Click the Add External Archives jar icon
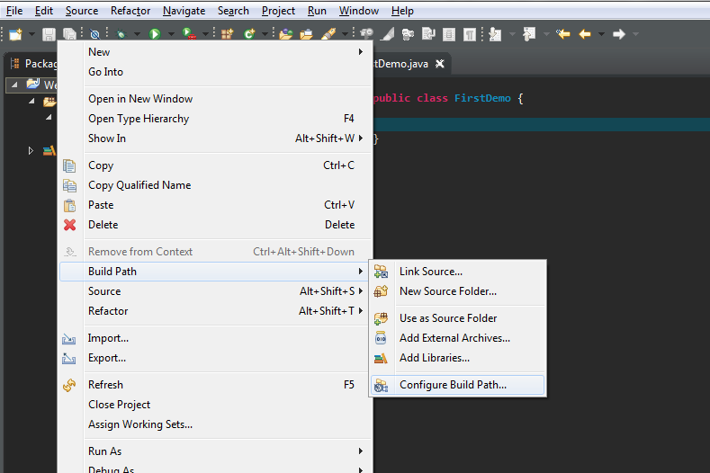710x473 pixels. point(381,338)
